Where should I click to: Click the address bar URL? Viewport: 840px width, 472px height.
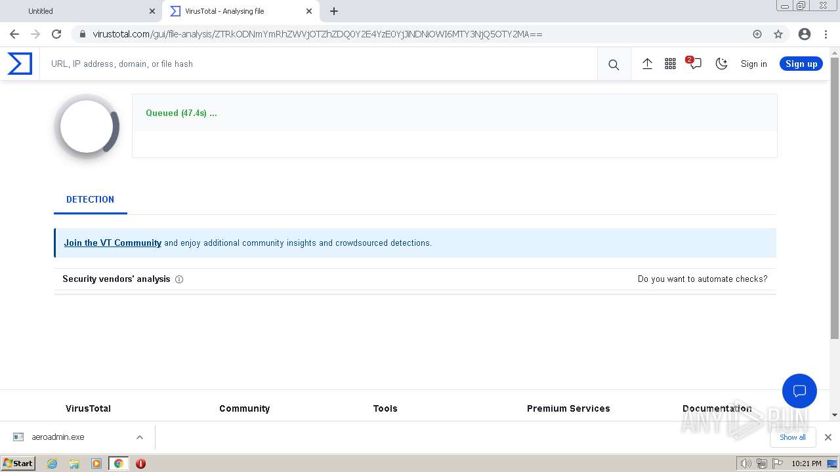click(318, 34)
